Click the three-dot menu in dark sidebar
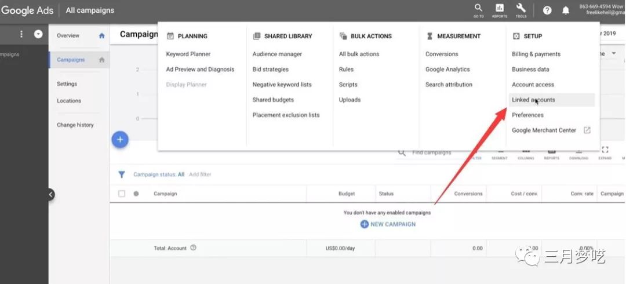This screenshot has height=284, width=626. tap(21, 34)
